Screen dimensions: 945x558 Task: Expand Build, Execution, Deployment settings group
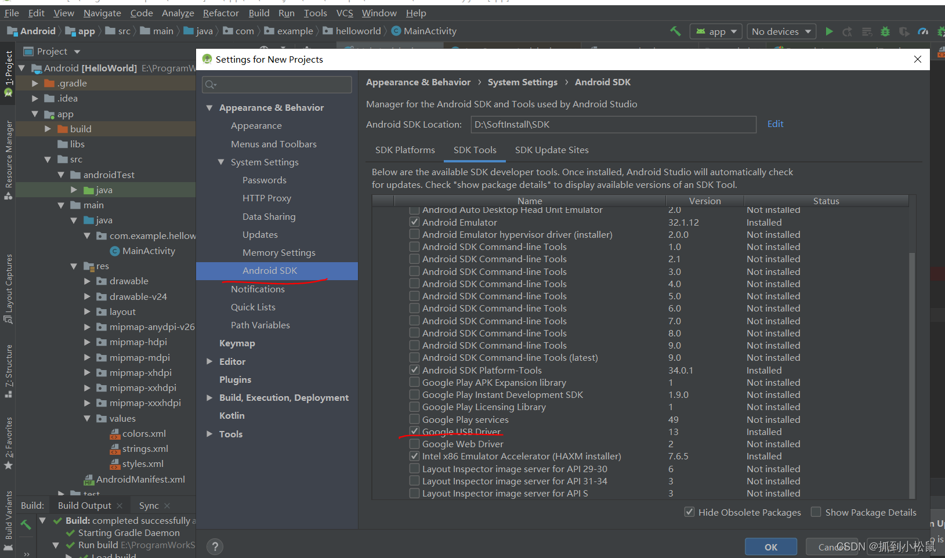point(209,397)
